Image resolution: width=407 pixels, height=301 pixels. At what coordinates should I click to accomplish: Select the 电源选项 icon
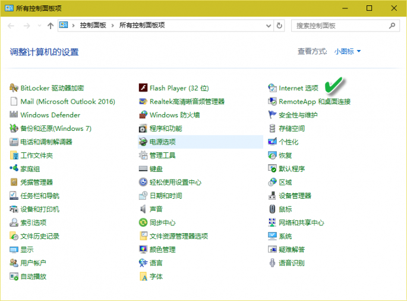click(143, 142)
